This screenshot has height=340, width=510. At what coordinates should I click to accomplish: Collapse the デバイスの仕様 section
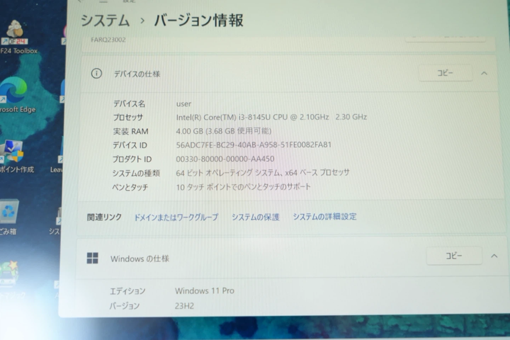point(484,73)
